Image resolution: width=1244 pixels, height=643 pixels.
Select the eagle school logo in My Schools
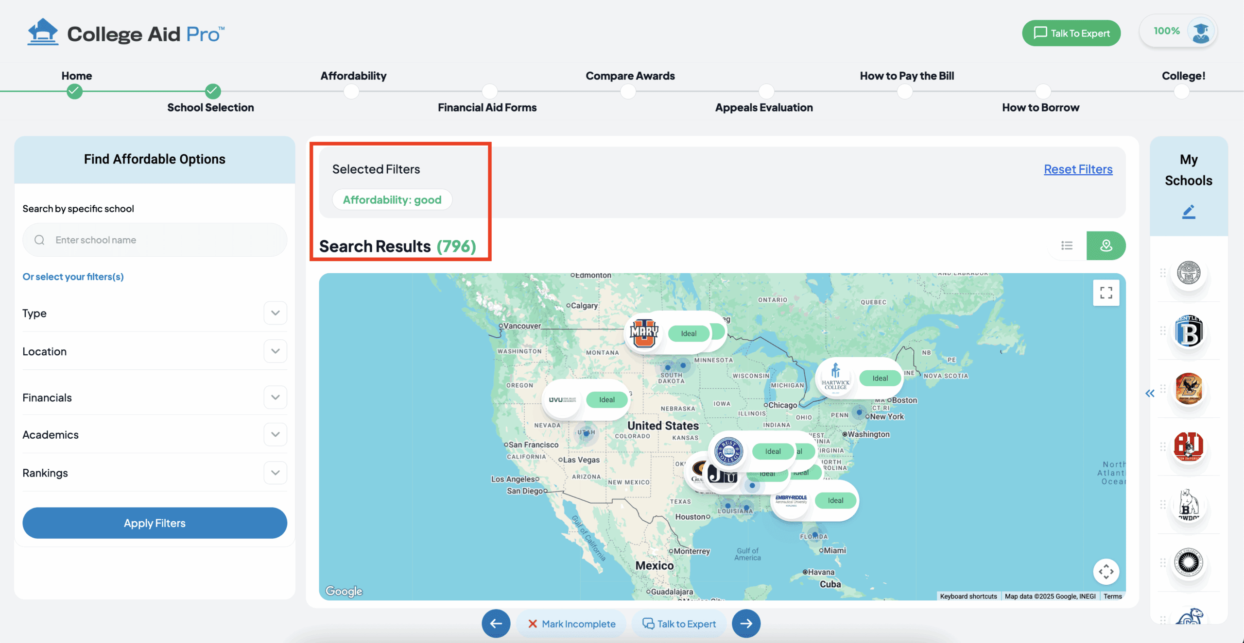point(1189,389)
